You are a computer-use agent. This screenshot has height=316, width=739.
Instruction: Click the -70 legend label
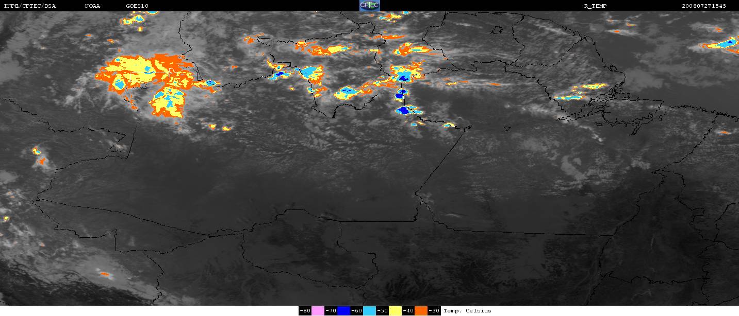point(331,311)
